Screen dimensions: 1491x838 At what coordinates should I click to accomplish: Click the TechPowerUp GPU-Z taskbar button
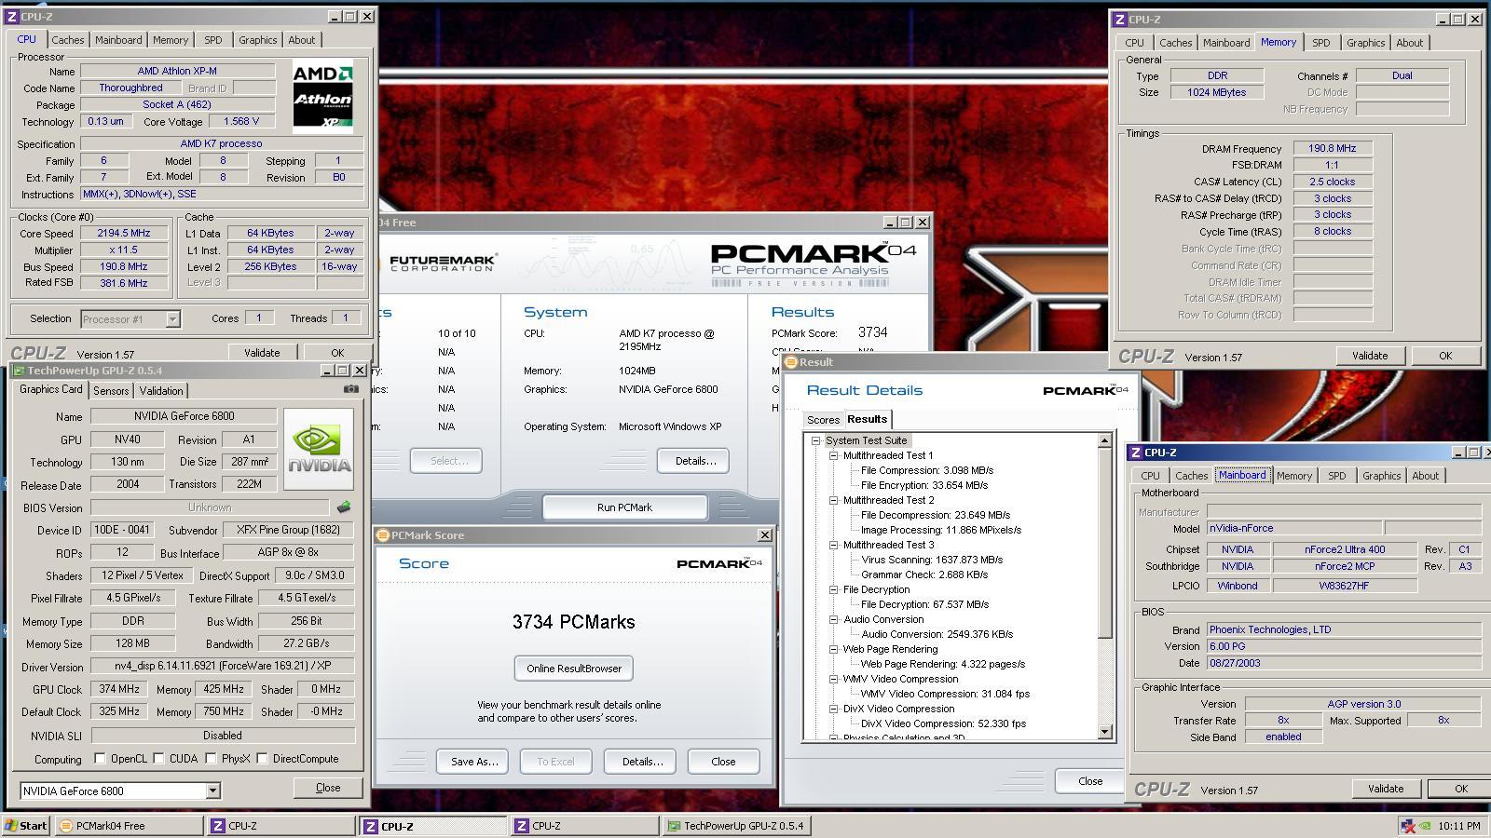pyautogui.click(x=737, y=826)
